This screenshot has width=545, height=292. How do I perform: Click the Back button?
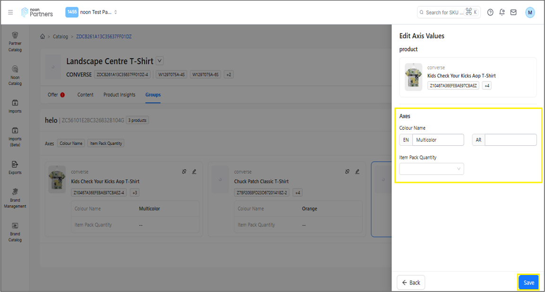[x=411, y=283]
